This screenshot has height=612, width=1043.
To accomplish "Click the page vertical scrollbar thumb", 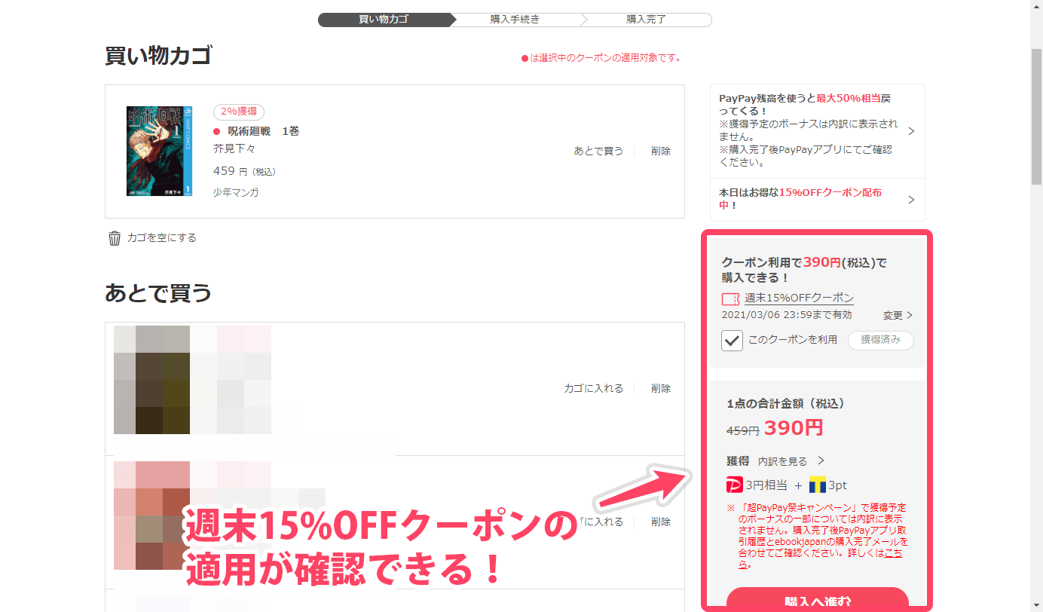I will click(1036, 116).
